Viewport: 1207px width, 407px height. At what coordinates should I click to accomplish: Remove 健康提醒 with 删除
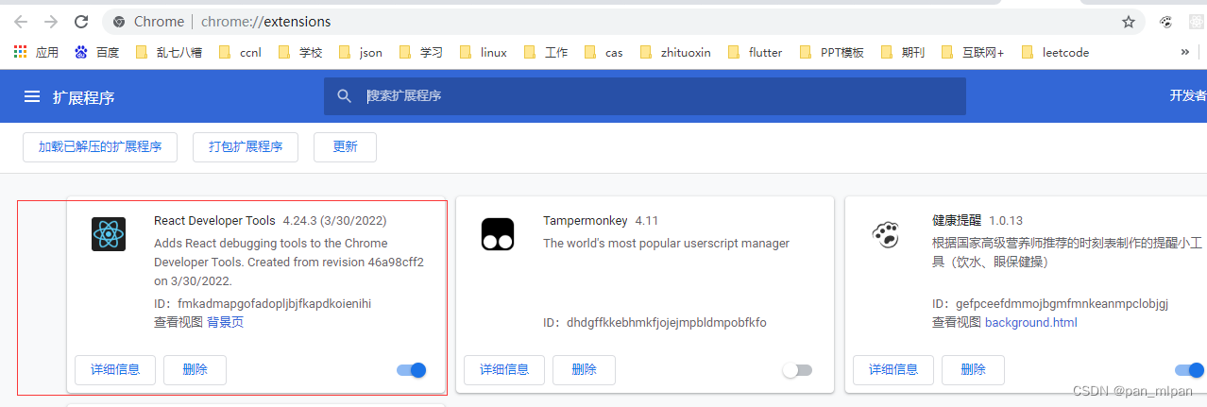coord(973,370)
